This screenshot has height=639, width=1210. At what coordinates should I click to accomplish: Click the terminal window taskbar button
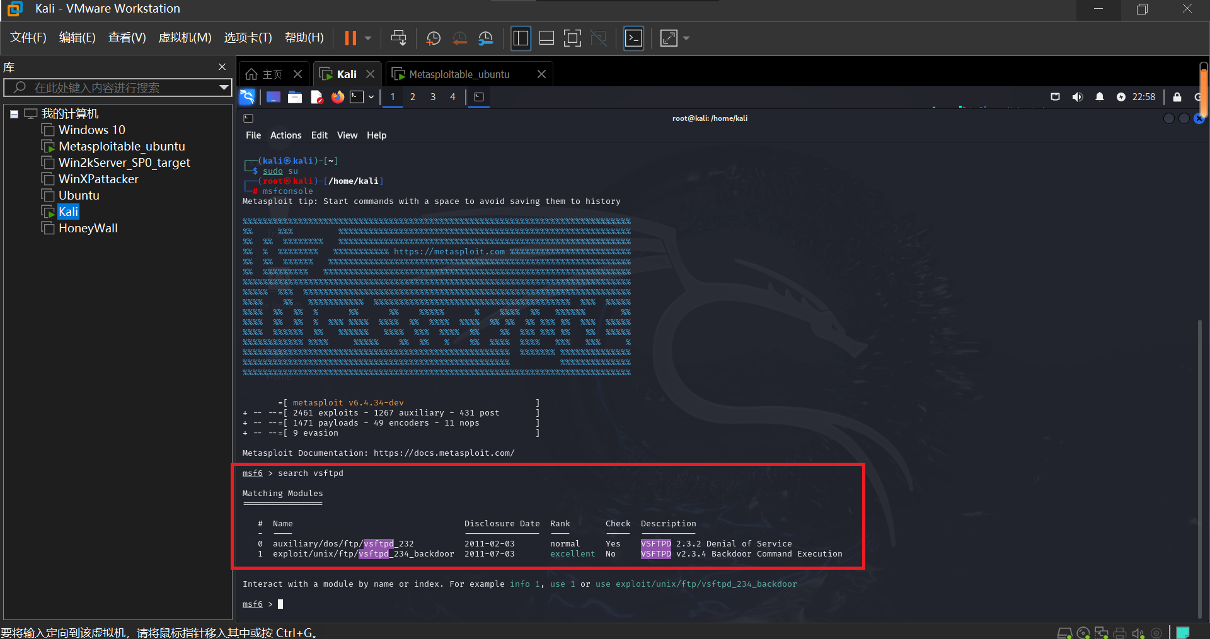pyautogui.click(x=479, y=97)
